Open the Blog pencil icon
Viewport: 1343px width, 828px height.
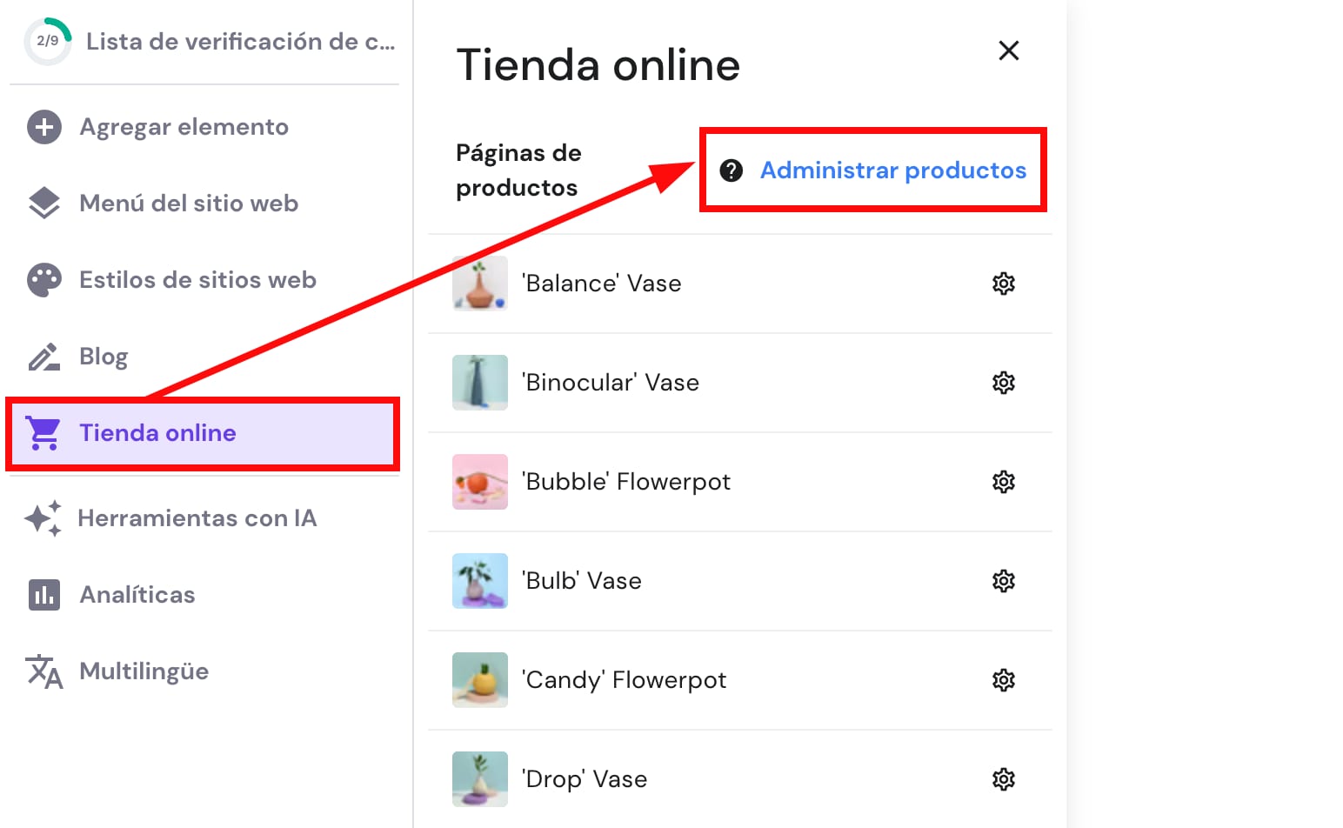pyautogui.click(x=43, y=356)
